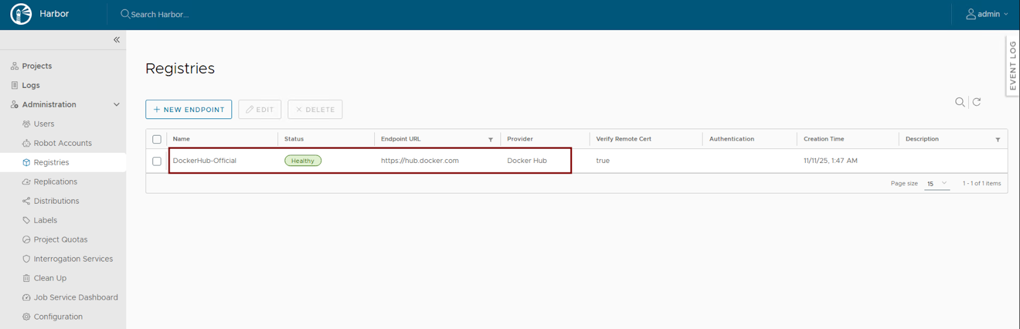1020x329 pixels.
Task: Click the Healthy status badge
Action: tap(303, 161)
